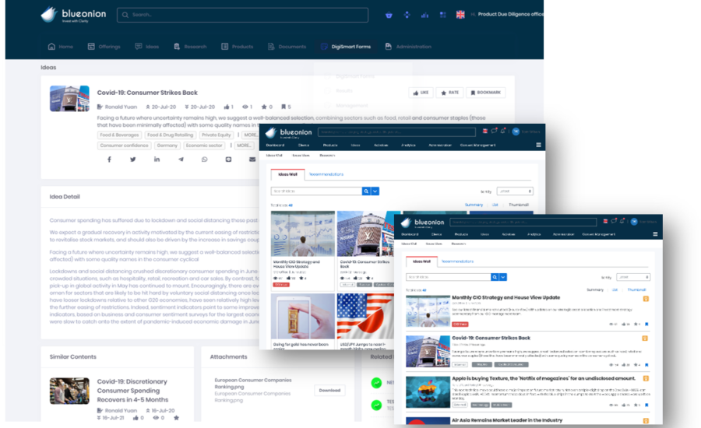The image size is (701, 428).
Task: Click the Search ideas field in the middle window
Action: pos(316,191)
